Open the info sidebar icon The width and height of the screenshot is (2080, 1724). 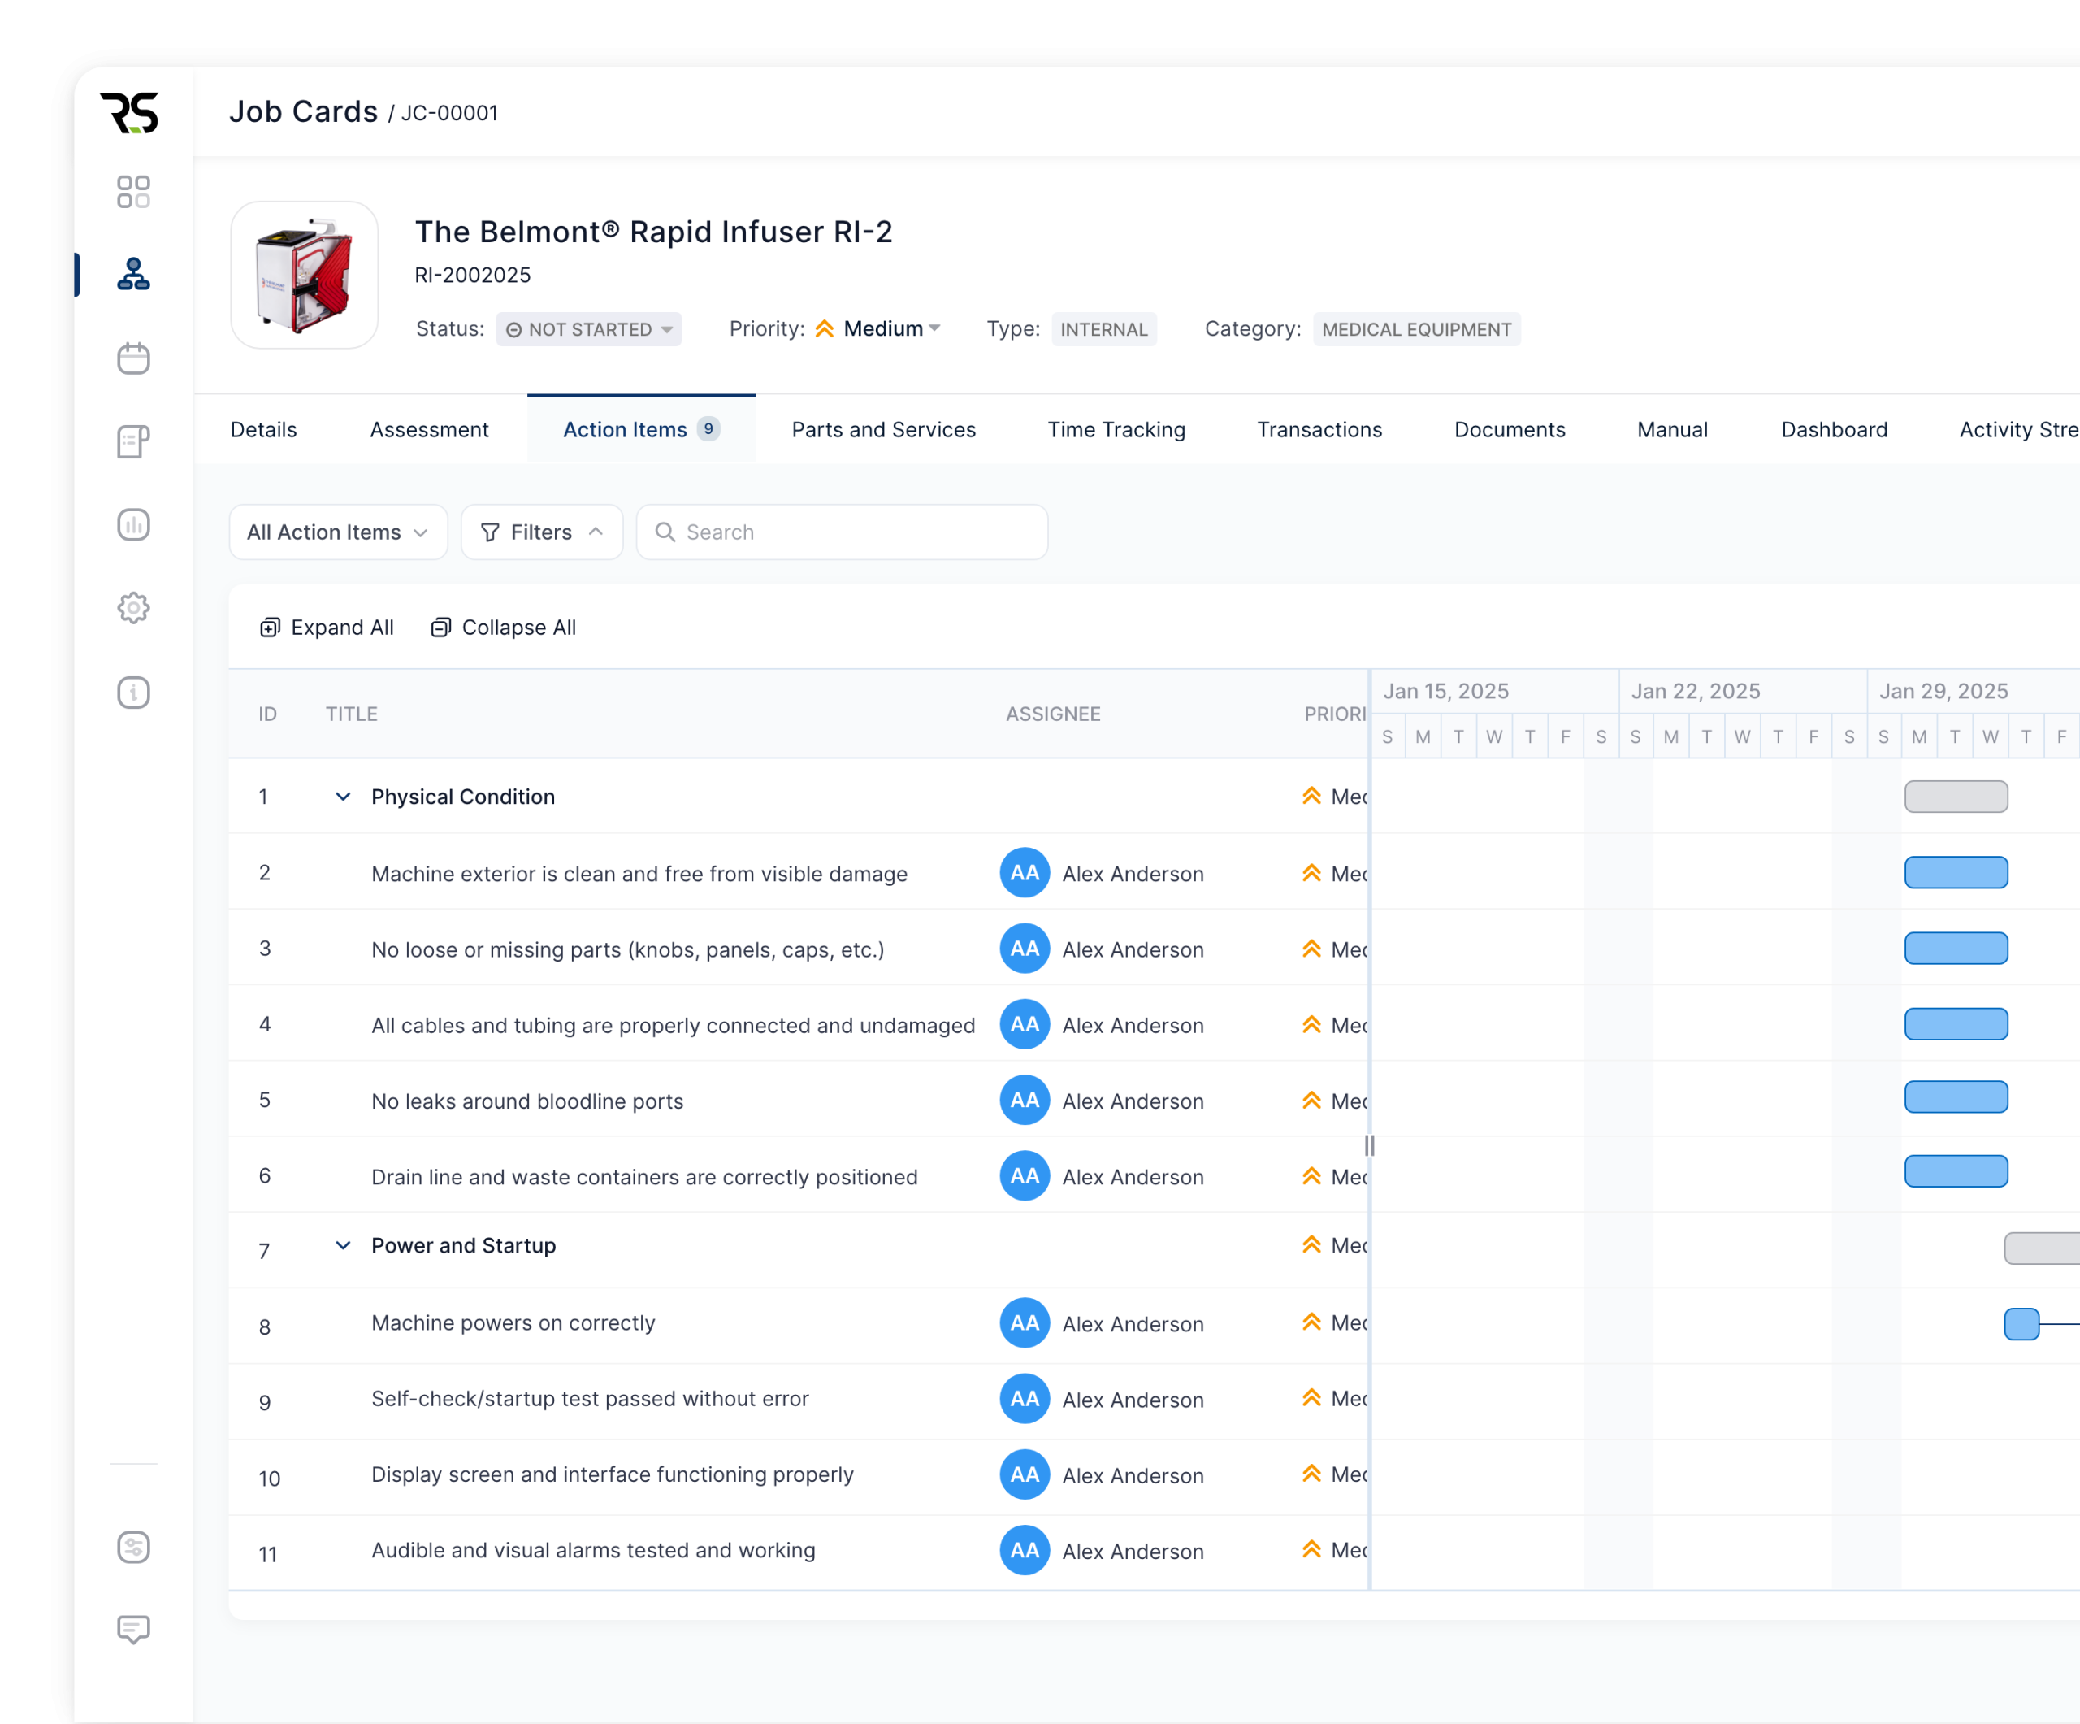(x=132, y=692)
